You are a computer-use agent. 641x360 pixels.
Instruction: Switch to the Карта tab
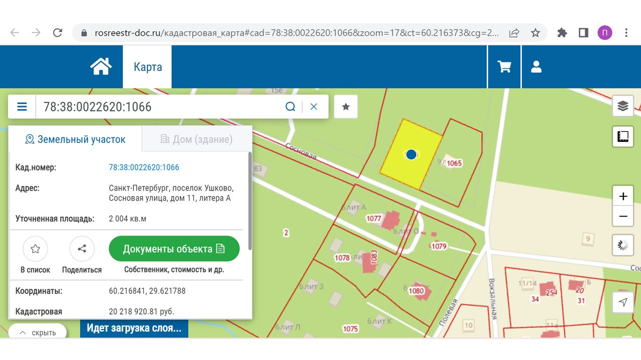click(x=148, y=67)
